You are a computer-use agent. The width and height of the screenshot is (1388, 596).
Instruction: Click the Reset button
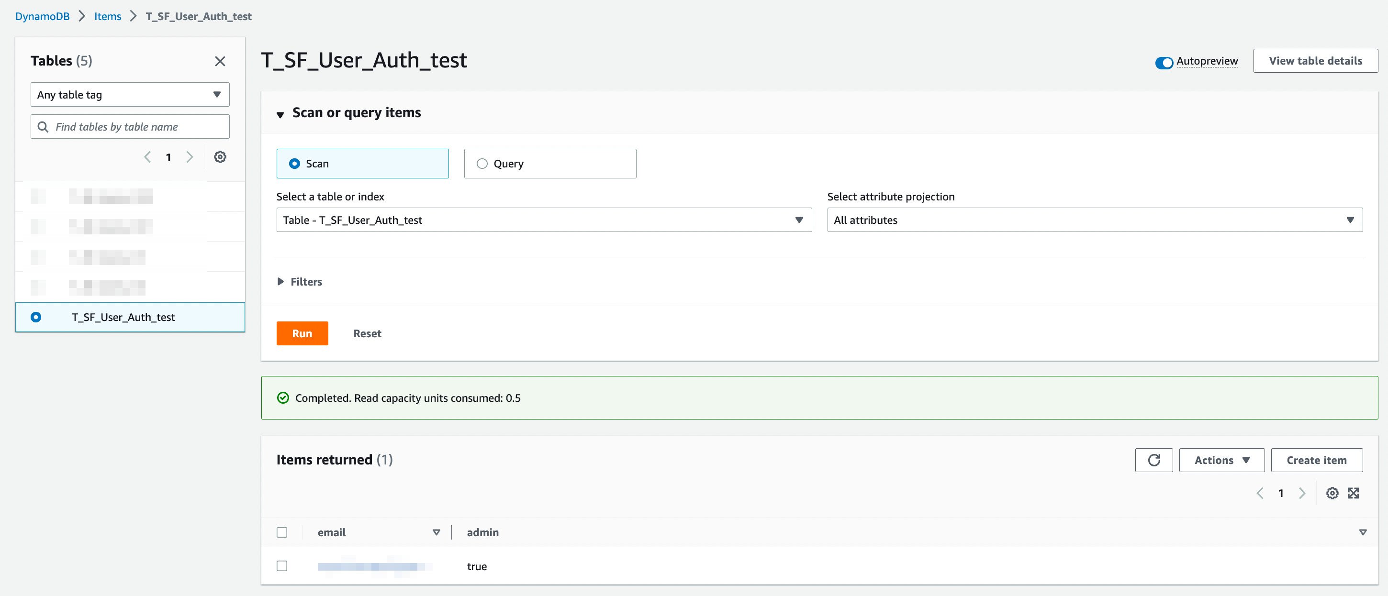pyautogui.click(x=368, y=333)
